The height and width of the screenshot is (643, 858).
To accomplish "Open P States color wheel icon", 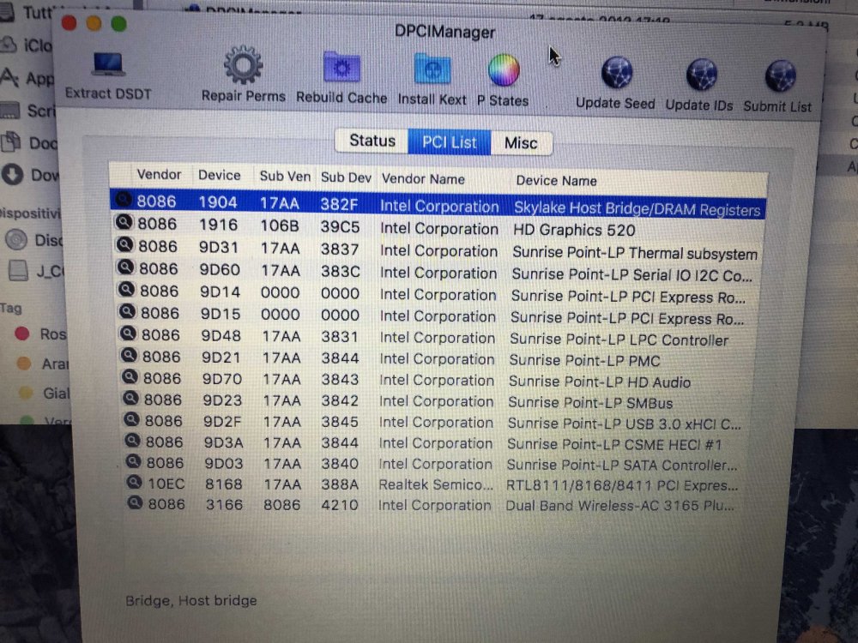I will [x=504, y=70].
